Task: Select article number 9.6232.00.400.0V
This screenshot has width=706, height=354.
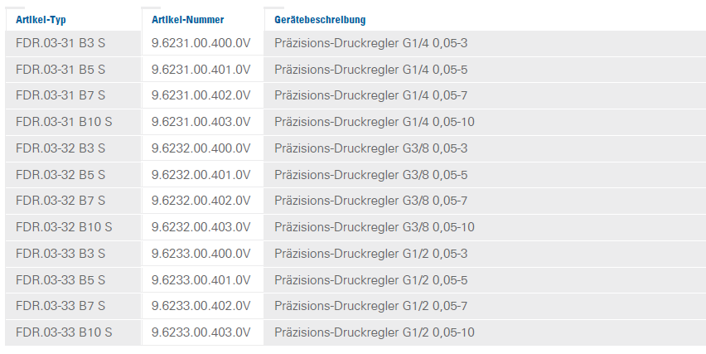Action: [x=201, y=148]
